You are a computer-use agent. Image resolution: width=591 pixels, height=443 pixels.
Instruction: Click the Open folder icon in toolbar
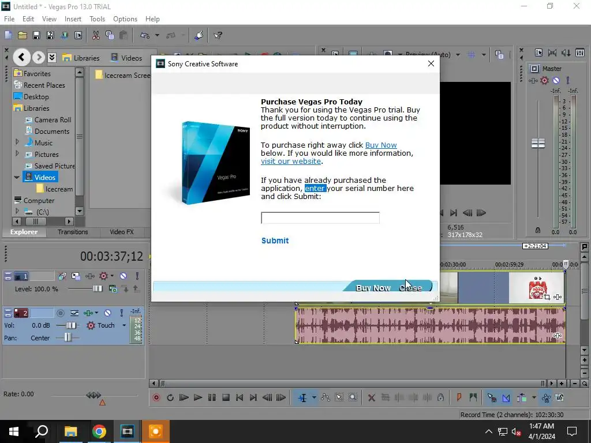pos(23,35)
